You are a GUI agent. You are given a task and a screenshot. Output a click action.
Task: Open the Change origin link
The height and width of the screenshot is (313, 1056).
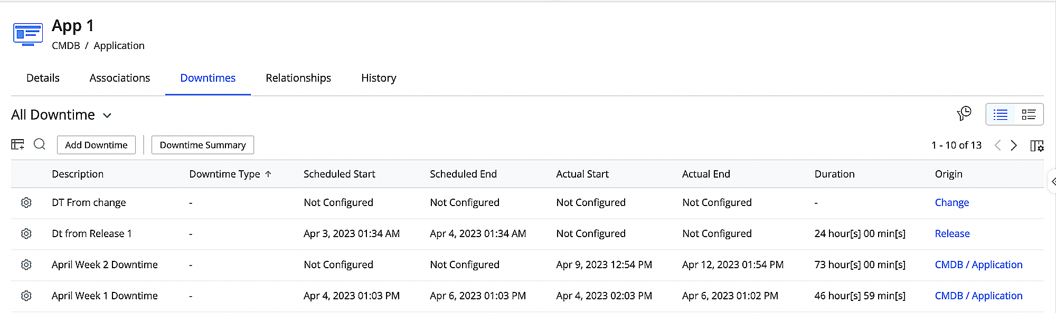point(951,202)
